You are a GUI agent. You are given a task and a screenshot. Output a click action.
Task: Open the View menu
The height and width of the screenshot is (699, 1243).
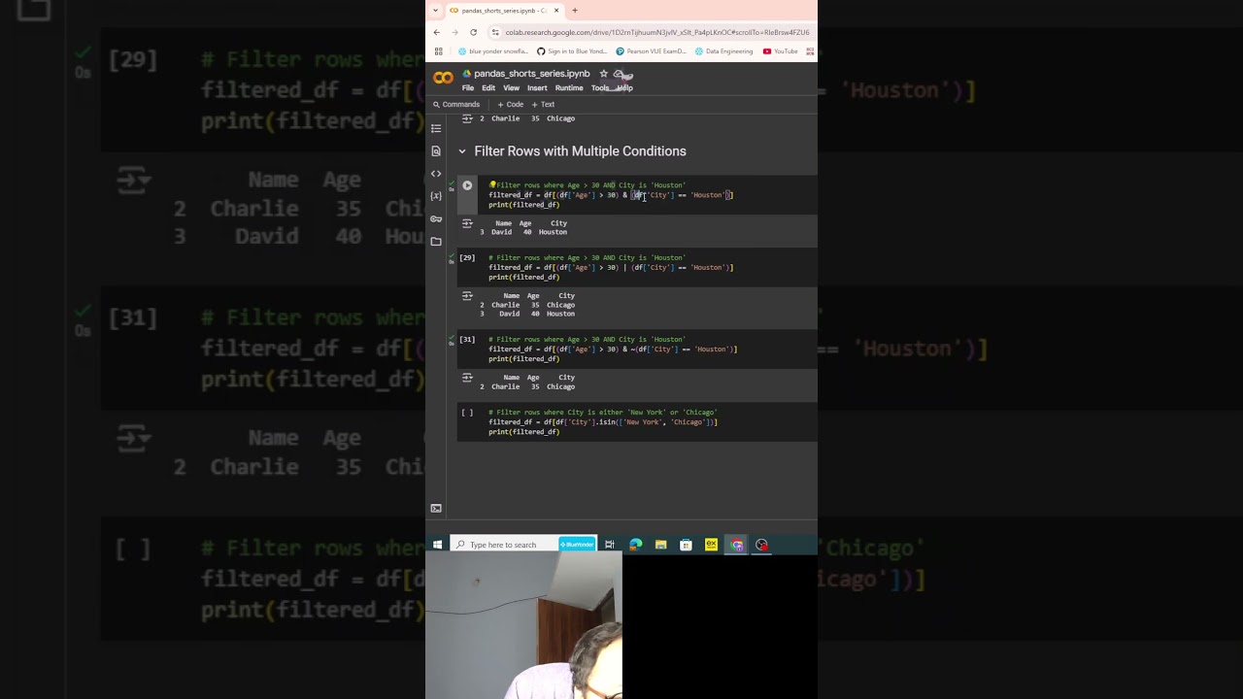511,88
